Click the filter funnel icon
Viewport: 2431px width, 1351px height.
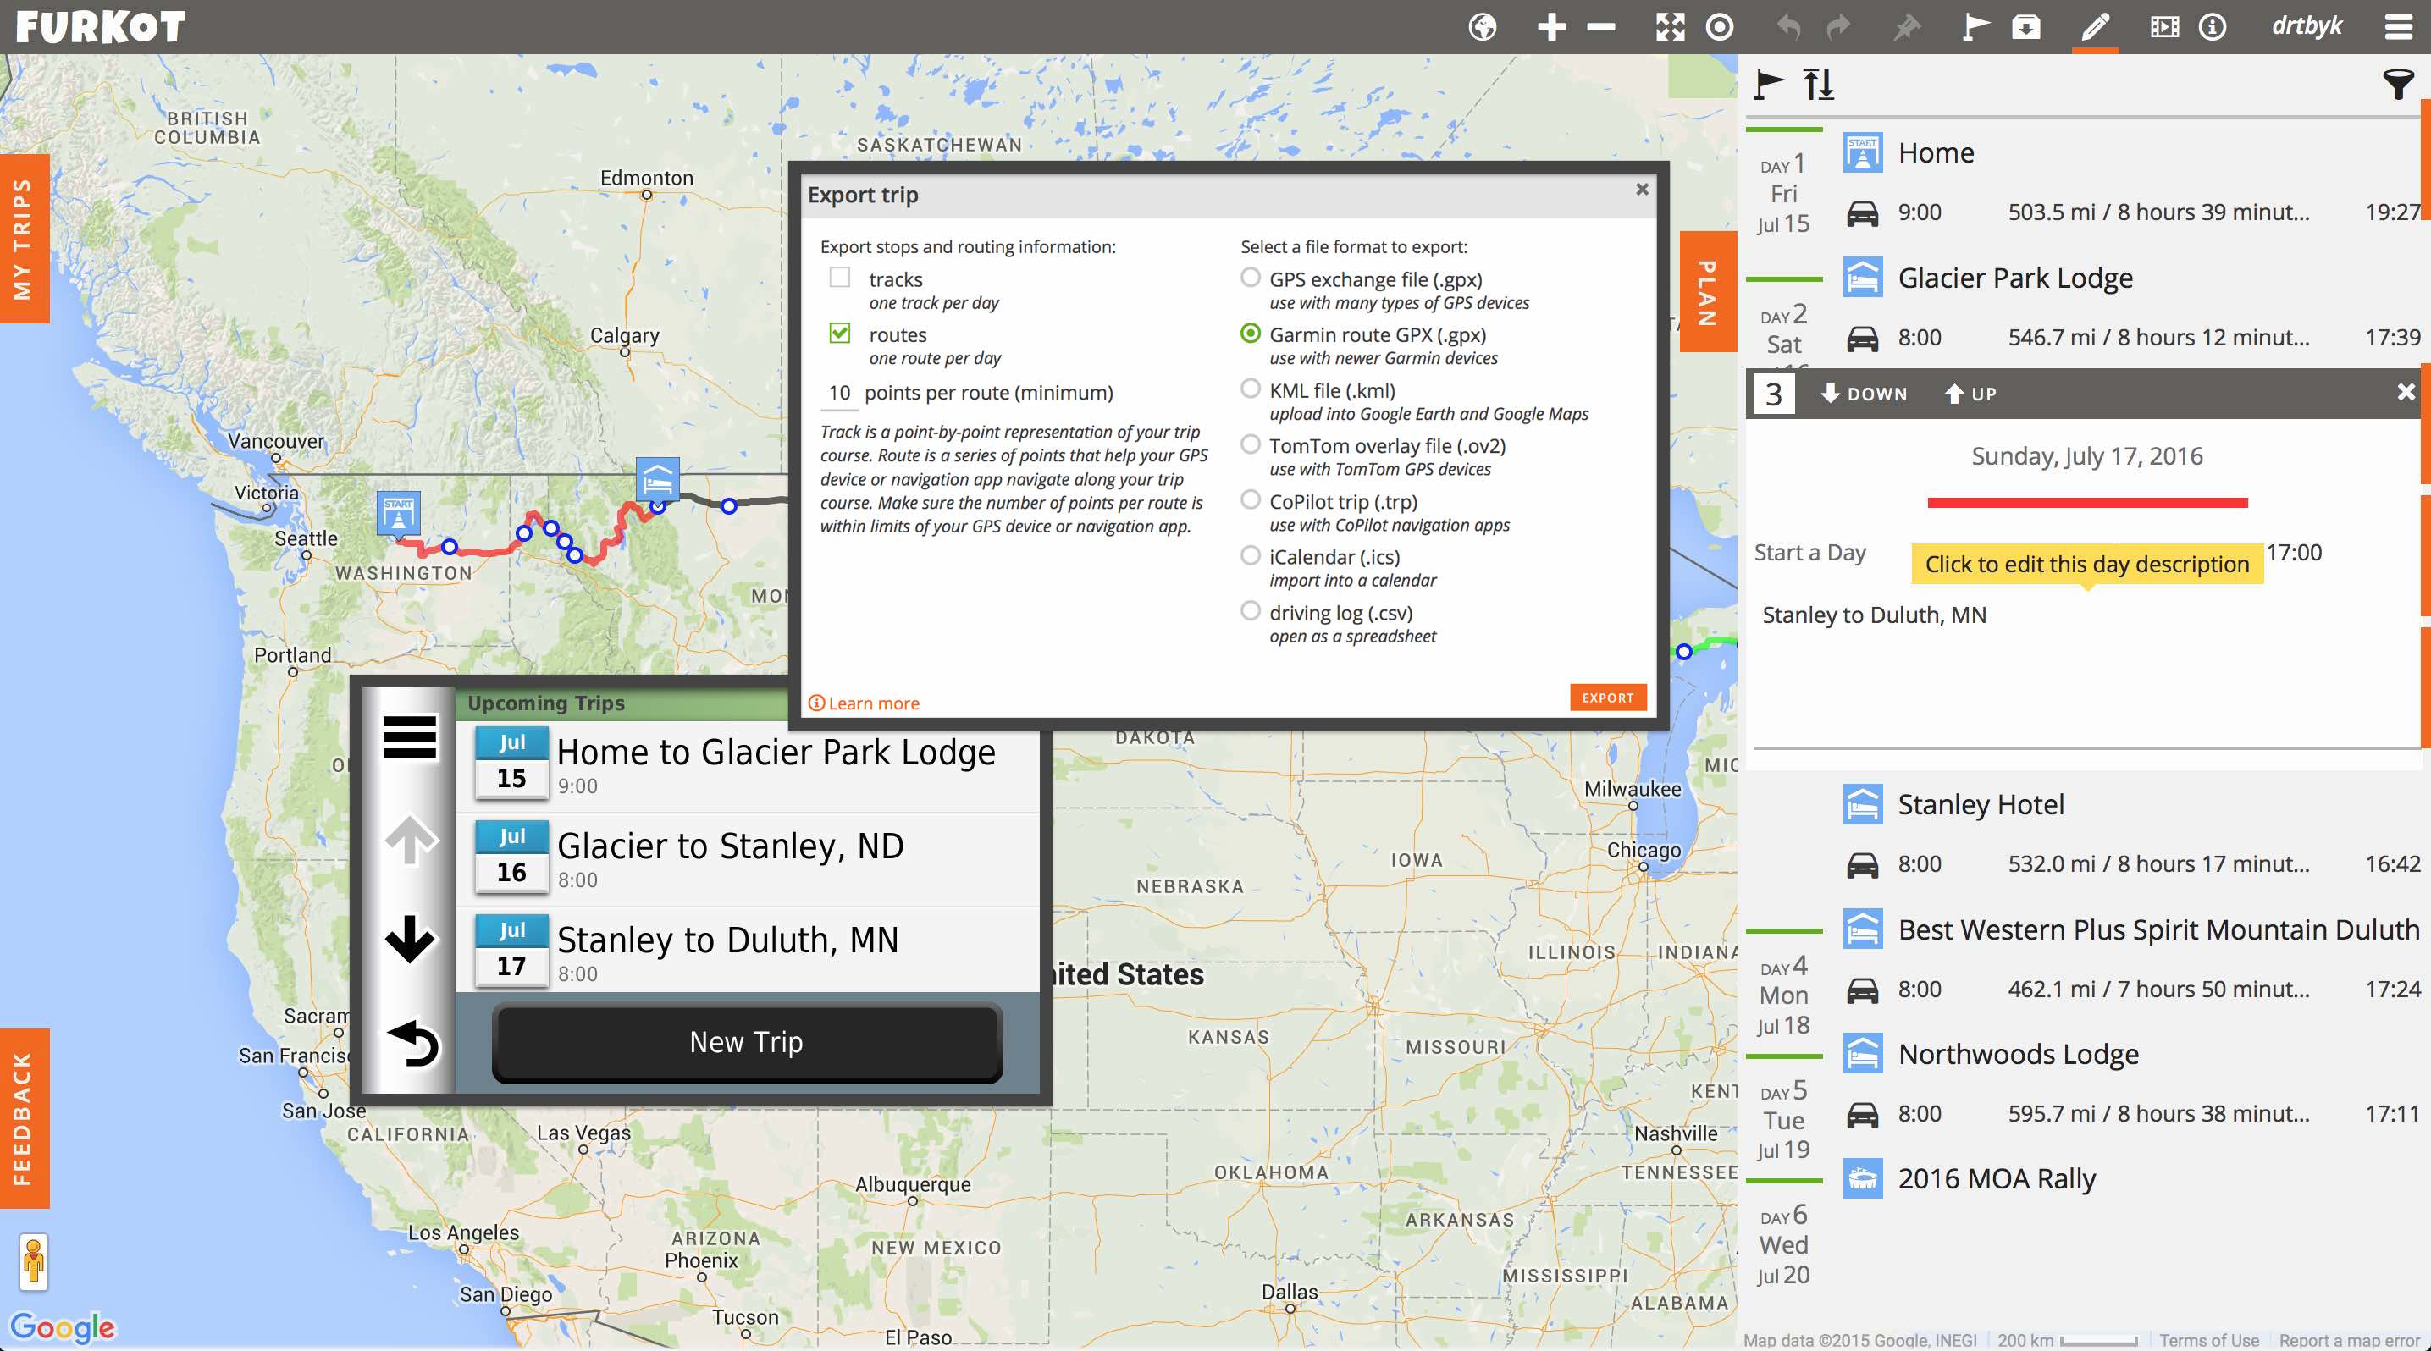[2398, 85]
